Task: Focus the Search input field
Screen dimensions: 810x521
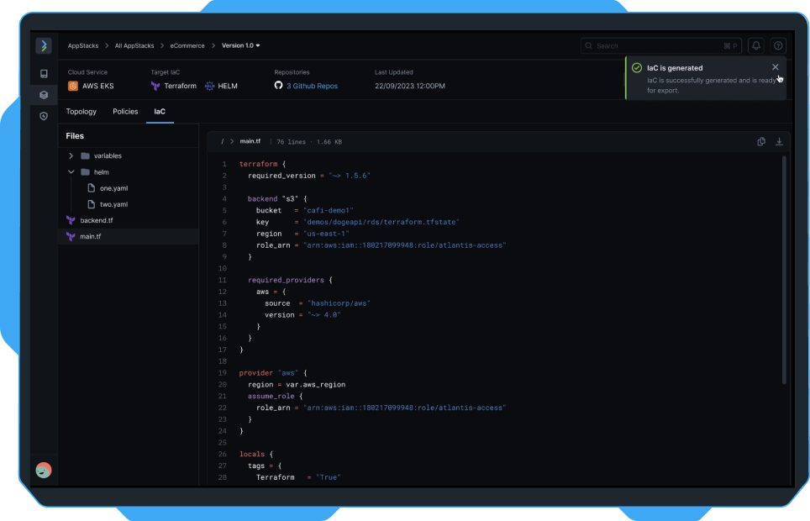Action: tap(661, 46)
